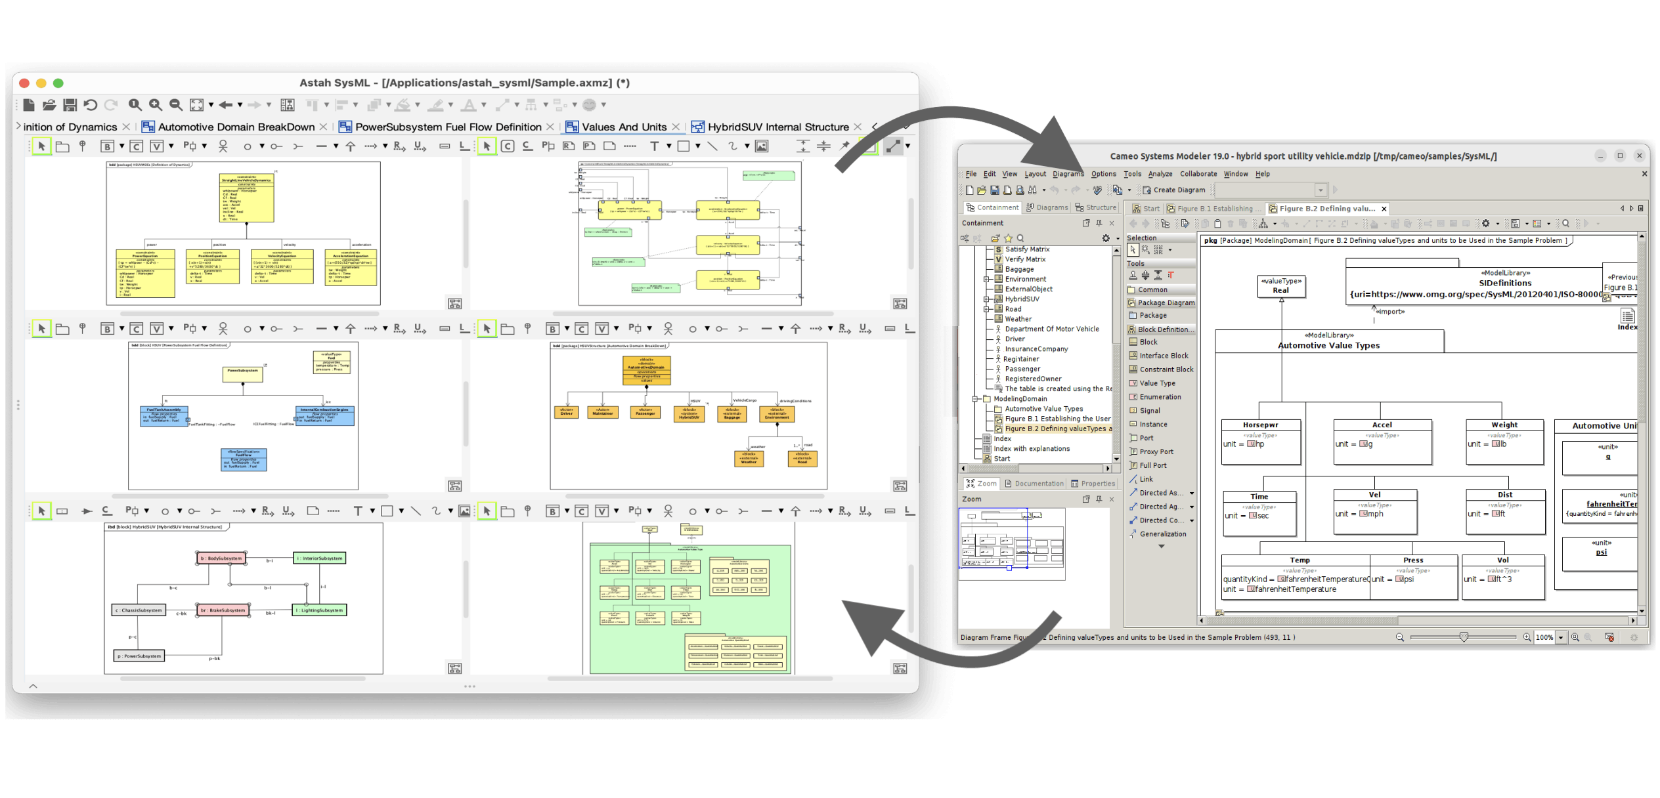Expand the HybridSUV tree node

tap(986, 299)
